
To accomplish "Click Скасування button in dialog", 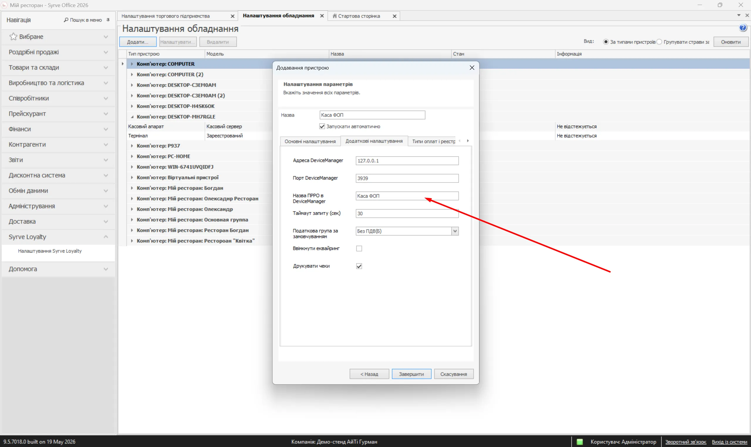I will [453, 374].
